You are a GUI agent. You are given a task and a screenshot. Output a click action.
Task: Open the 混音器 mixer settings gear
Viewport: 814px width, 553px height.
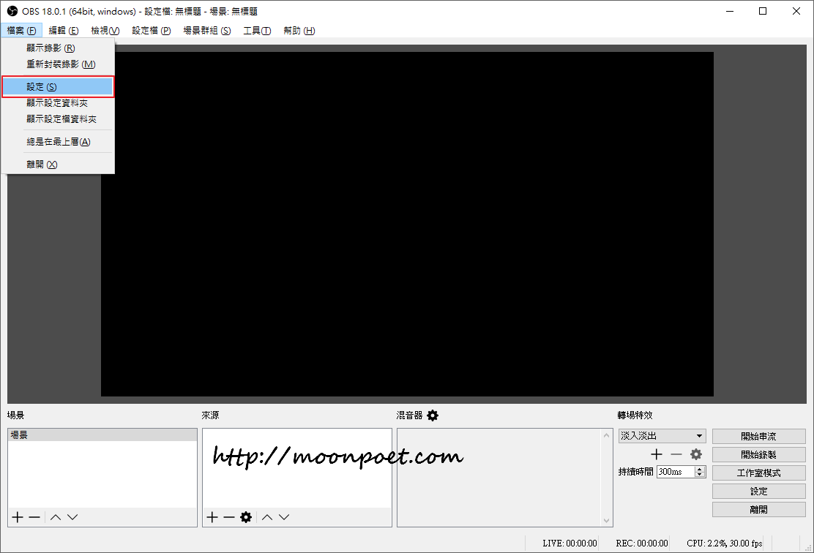tap(433, 415)
